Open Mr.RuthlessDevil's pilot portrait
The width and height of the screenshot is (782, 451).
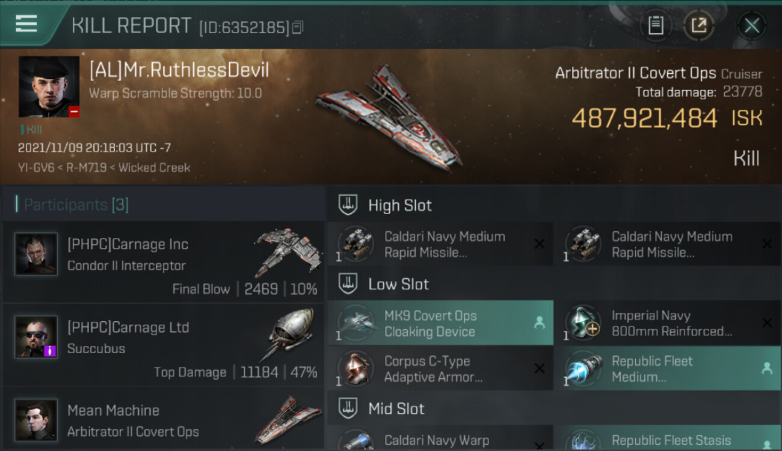(49, 87)
